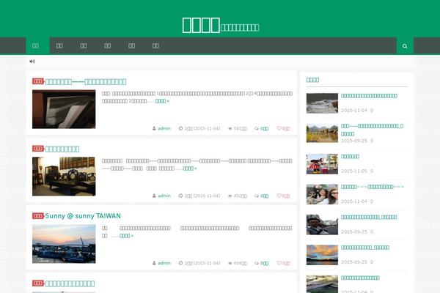The height and width of the screenshot is (293, 440).
Task: Open comments on the Sunny @ sunny TAIWAN post
Action: tap(257, 263)
